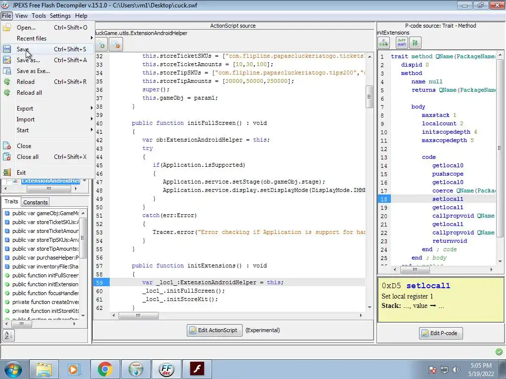The width and height of the screenshot is (506, 379).
Task: Click the green status check icon
Action: point(499,351)
